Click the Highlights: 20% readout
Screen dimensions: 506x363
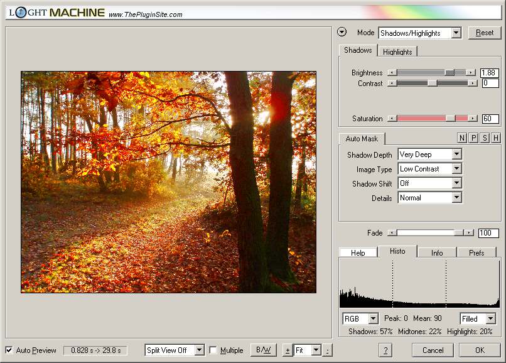[x=470, y=332]
